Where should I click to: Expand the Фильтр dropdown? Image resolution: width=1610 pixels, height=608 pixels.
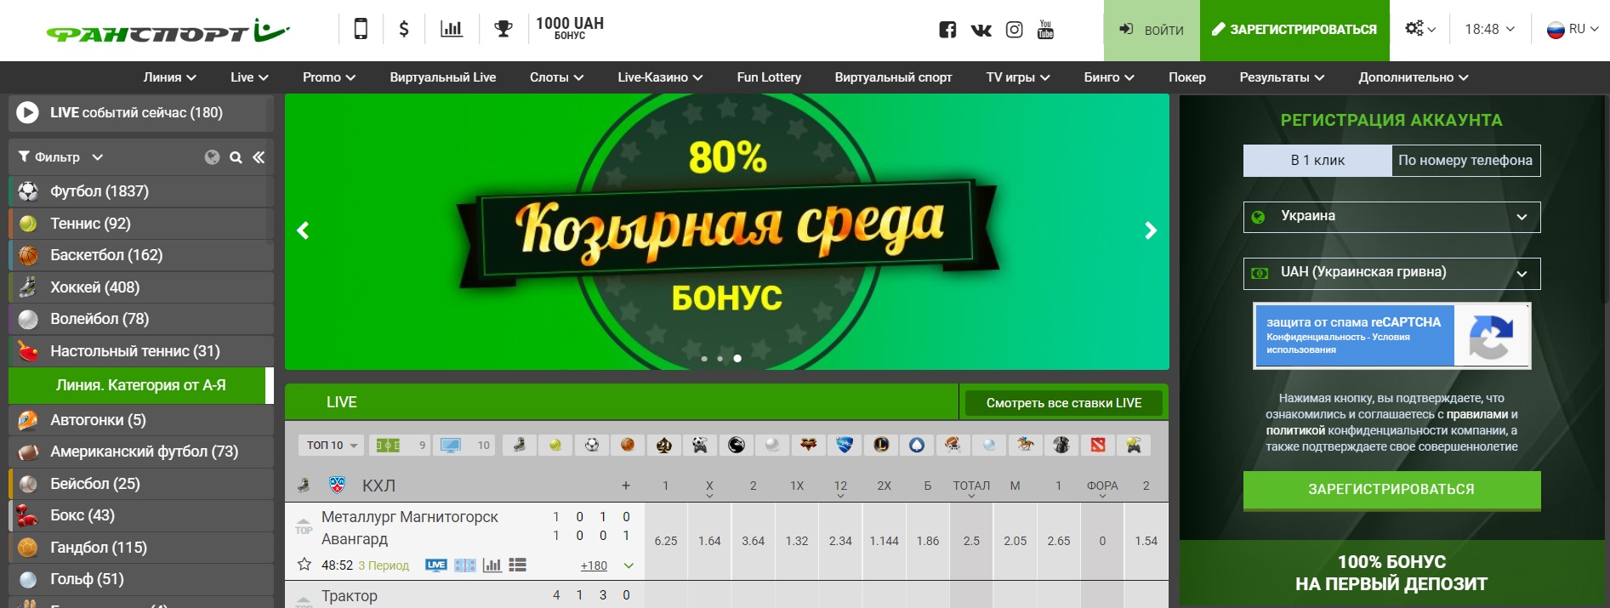pyautogui.click(x=60, y=157)
